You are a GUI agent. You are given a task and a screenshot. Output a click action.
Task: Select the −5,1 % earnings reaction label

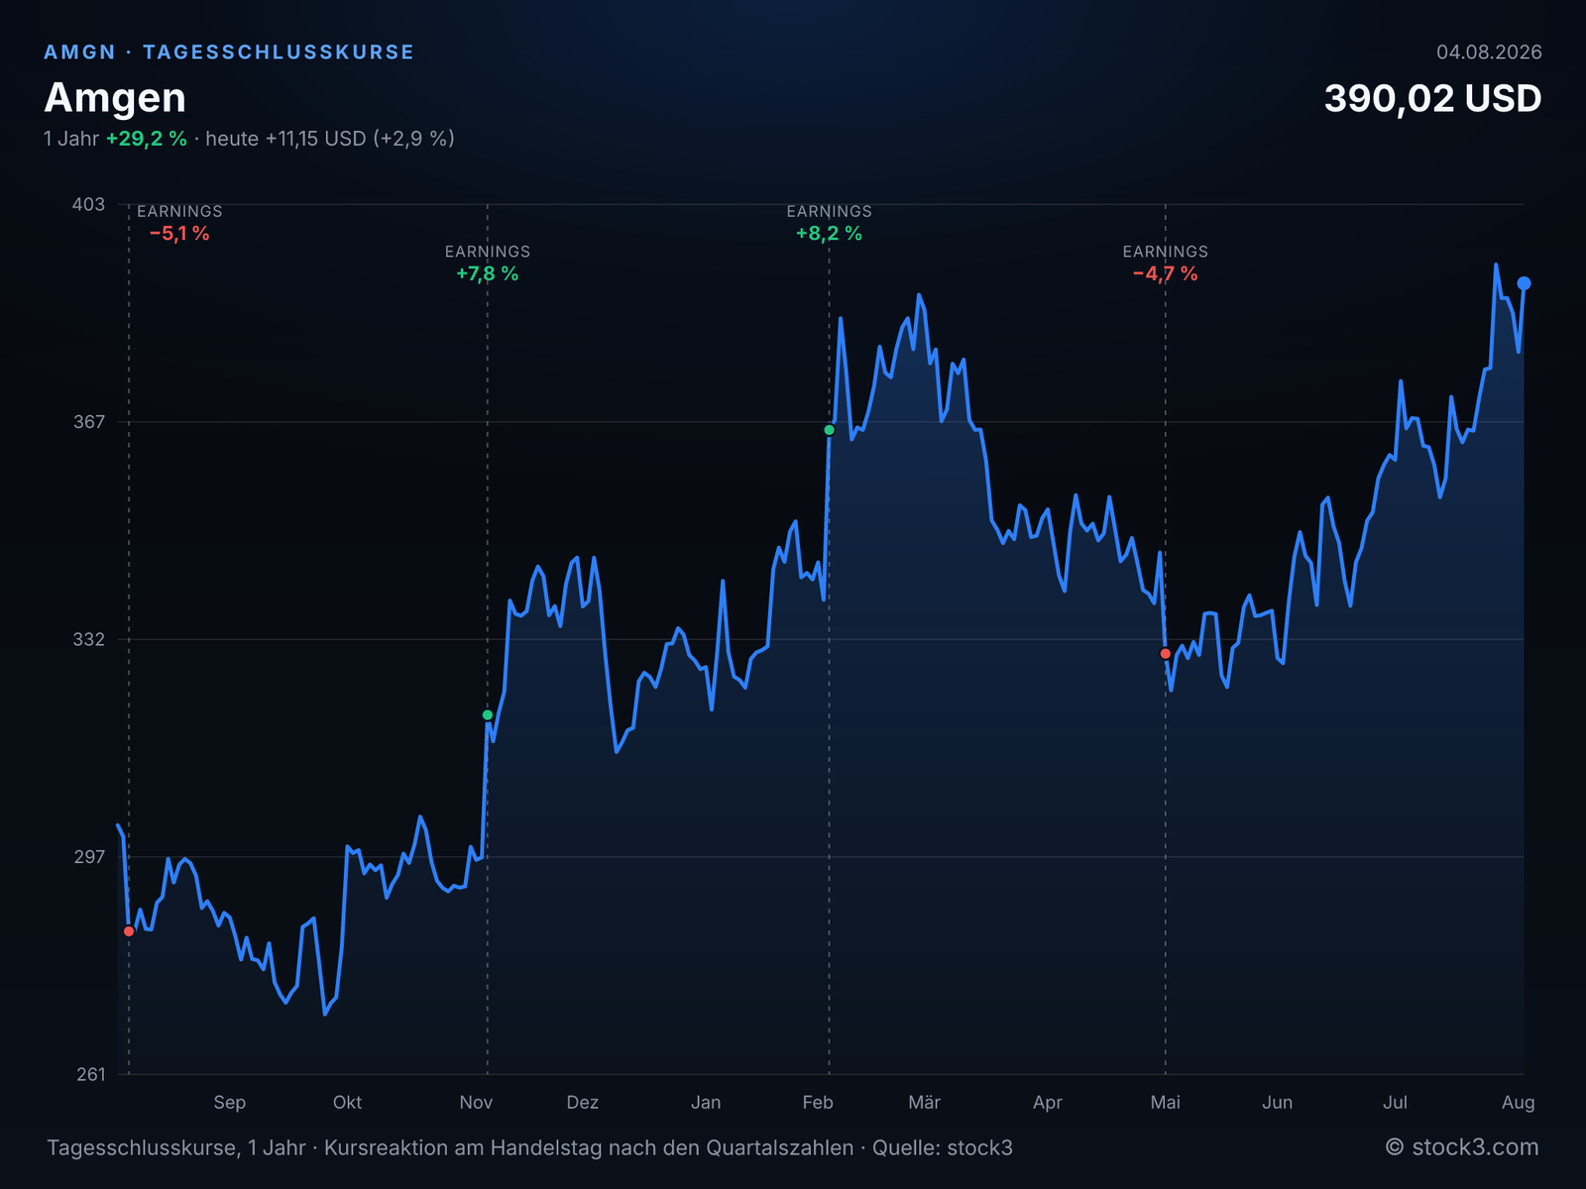[179, 234]
